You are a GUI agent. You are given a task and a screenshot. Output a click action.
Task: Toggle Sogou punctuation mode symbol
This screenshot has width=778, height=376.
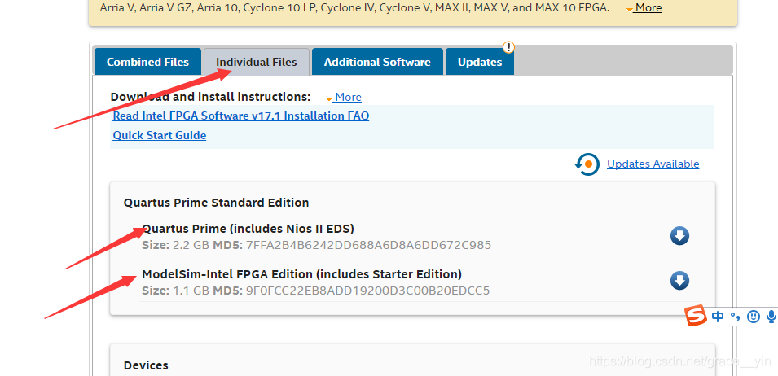click(736, 317)
